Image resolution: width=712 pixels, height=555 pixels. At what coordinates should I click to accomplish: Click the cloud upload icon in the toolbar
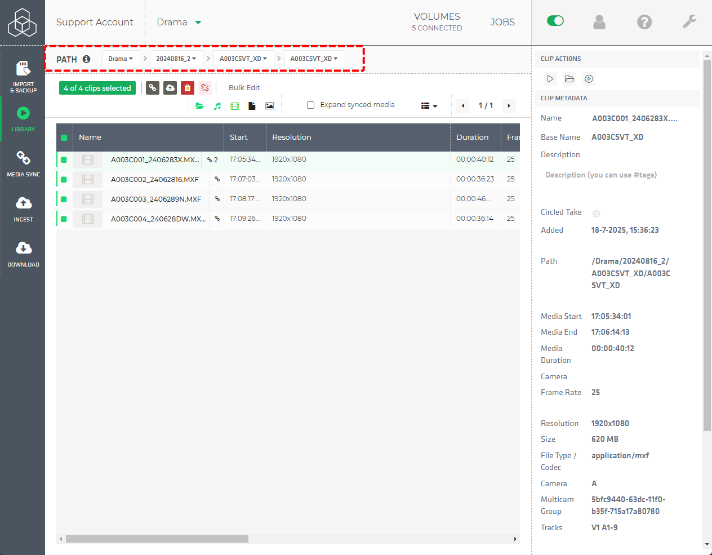tap(170, 88)
